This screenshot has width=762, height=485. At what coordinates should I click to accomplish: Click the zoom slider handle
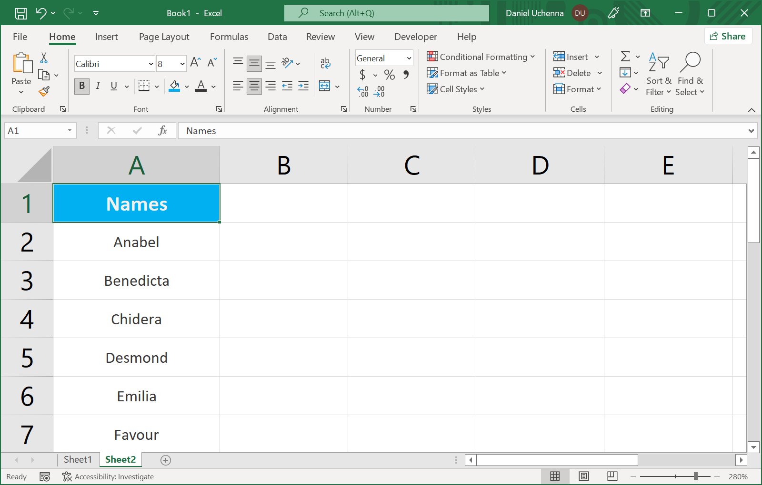click(x=696, y=476)
